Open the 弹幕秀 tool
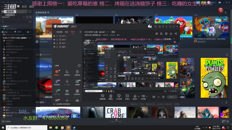Screen dimensions: 232x130 67,92
